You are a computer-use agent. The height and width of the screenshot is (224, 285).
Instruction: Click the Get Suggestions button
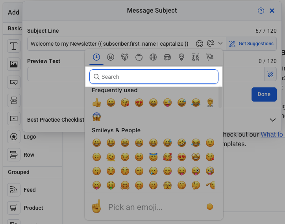click(252, 44)
